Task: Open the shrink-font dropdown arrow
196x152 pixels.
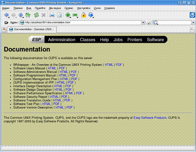Action: [x=78, y=17]
